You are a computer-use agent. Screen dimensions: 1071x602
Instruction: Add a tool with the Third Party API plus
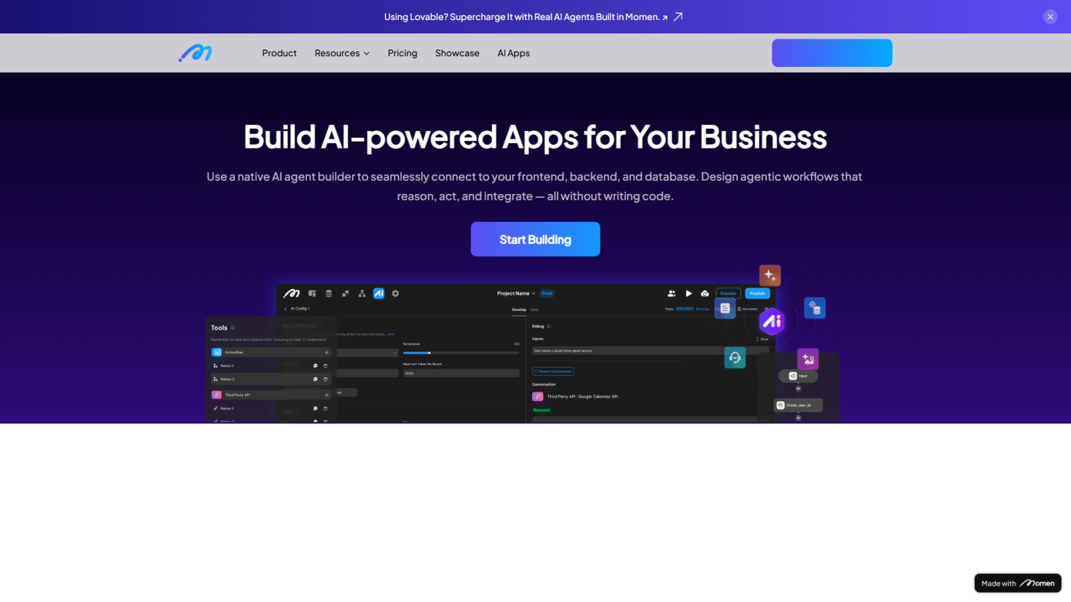(x=327, y=395)
